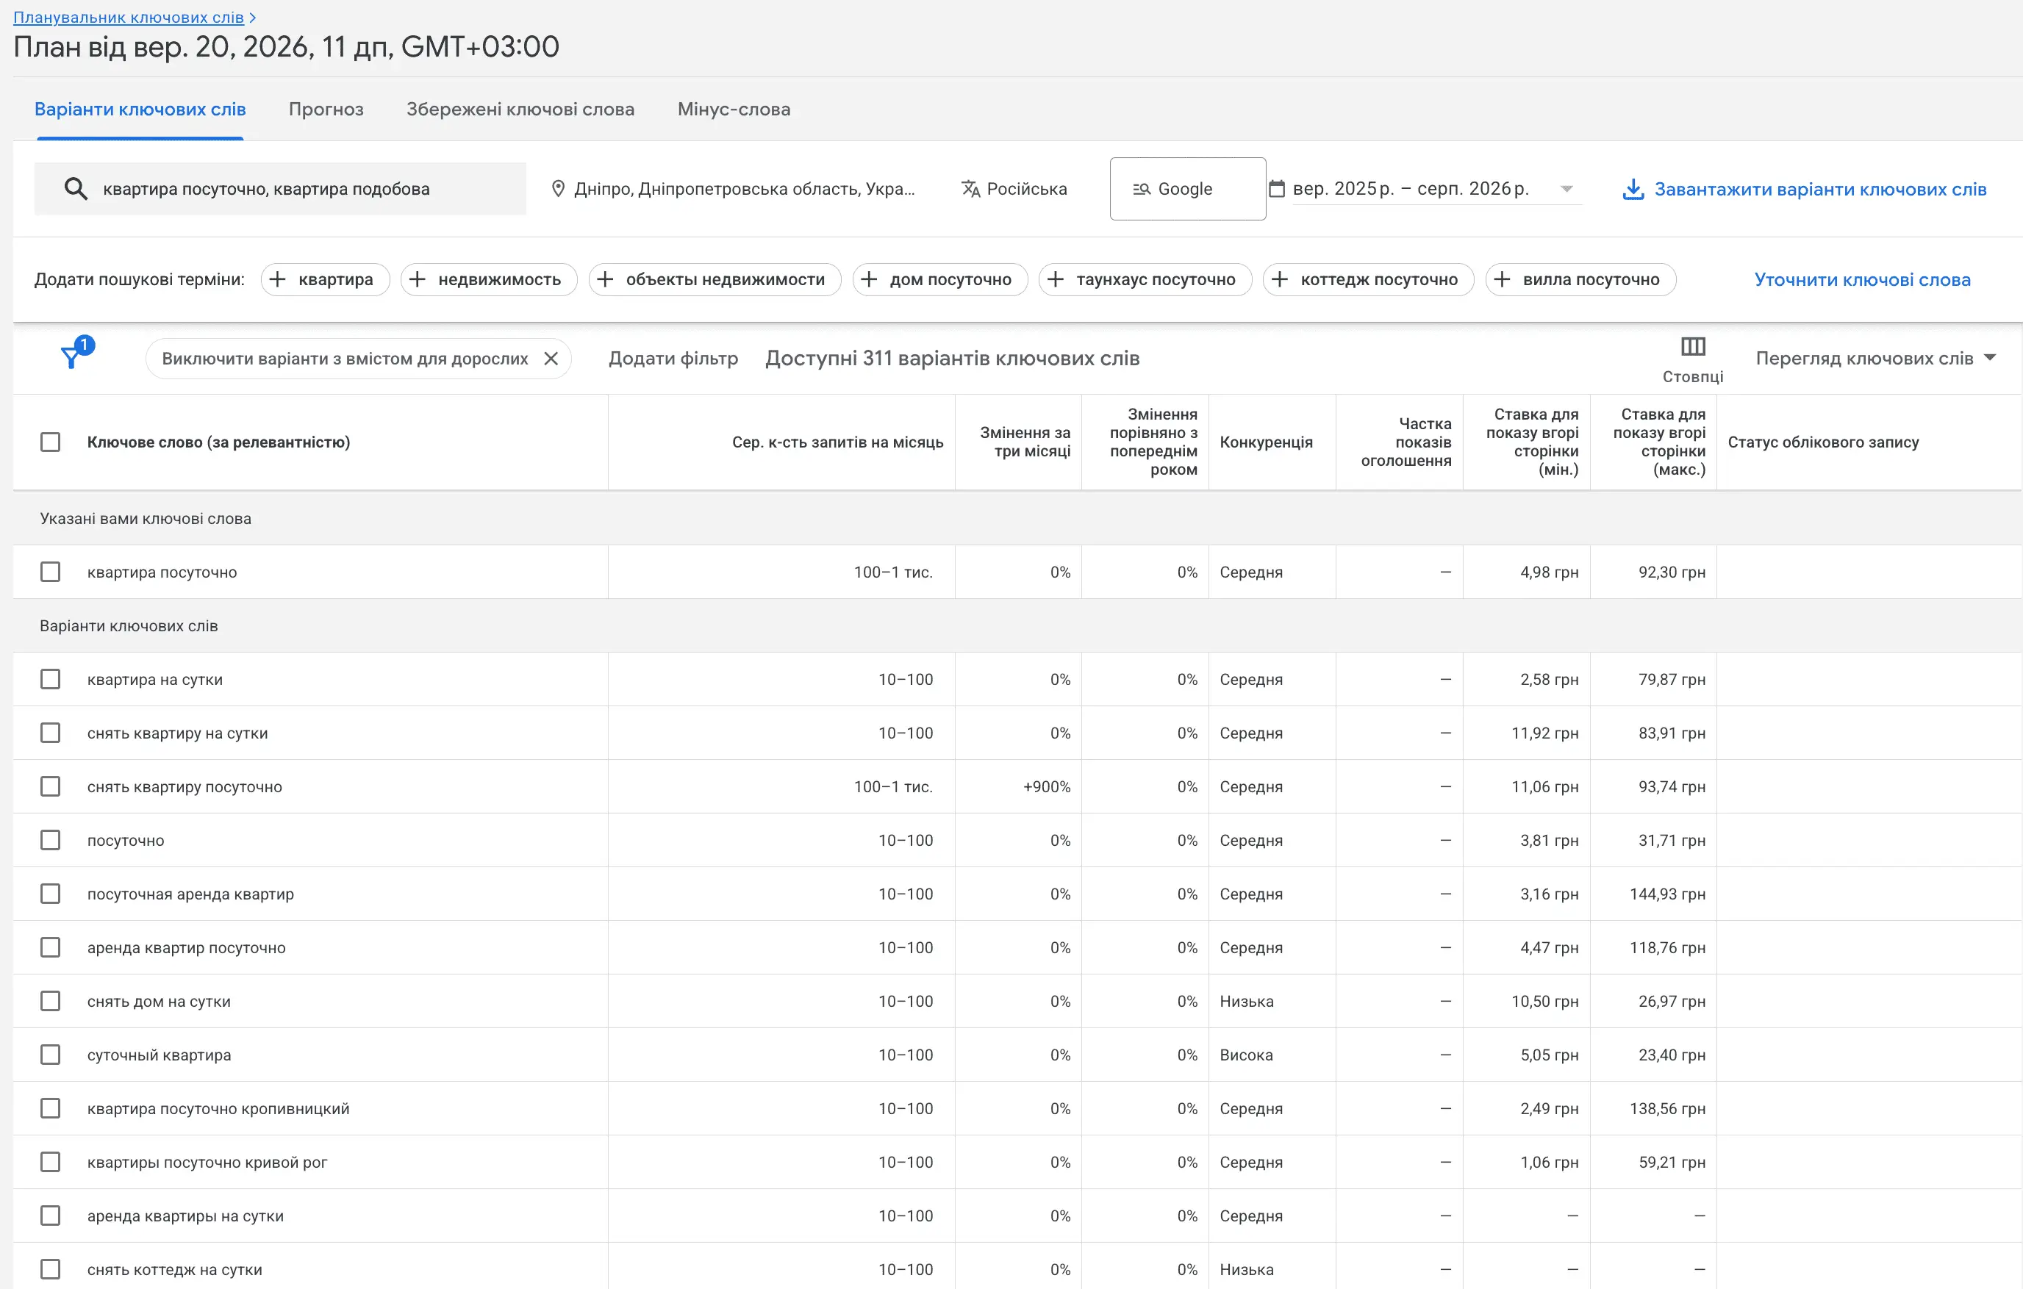The height and width of the screenshot is (1289, 2023).
Task: Open the Збережені ключові слова tab
Action: point(520,109)
